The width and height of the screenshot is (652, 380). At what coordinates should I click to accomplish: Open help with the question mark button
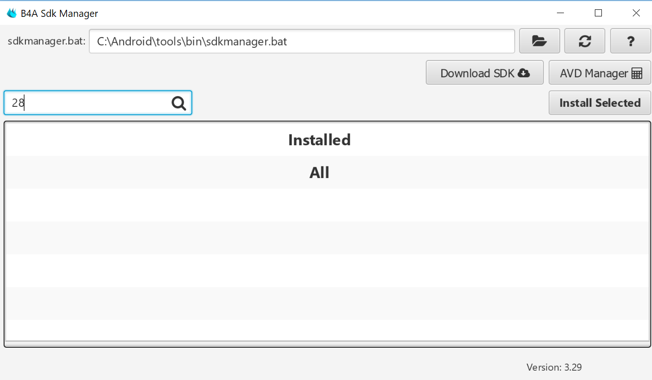coord(630,41)
